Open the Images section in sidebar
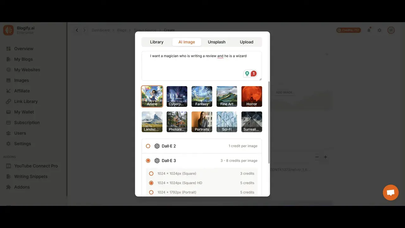Image resolution: width=405 pixels, height=228 pixels. [x=21, y=80]
